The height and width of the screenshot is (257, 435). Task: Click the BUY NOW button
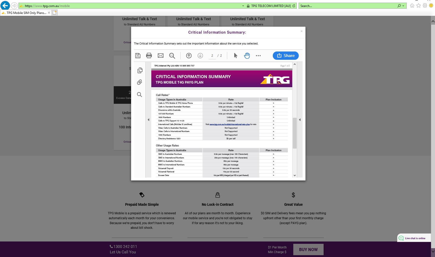[308, 249]
